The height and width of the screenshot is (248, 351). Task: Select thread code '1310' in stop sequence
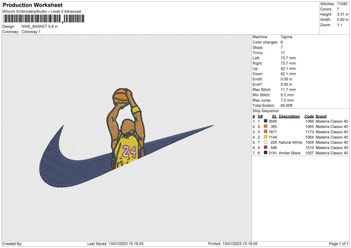pos(309,148)
